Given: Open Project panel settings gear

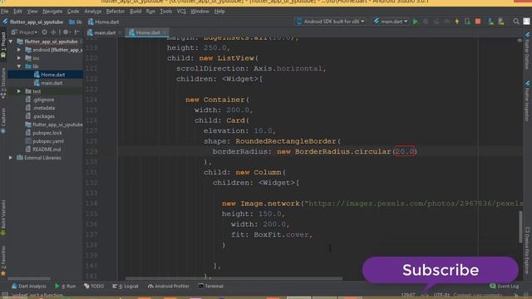Looking at the screenshot, I should pos(66,32).
